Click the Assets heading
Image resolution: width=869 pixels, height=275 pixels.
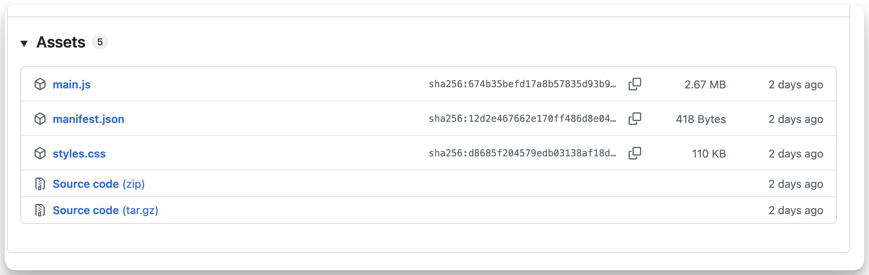[x=61, y=42]
